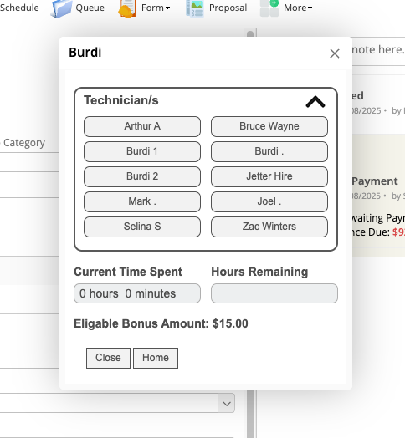This screenshot has width=405, height=438.
Task: Click the Close button
Action: (x=108, y=358)
